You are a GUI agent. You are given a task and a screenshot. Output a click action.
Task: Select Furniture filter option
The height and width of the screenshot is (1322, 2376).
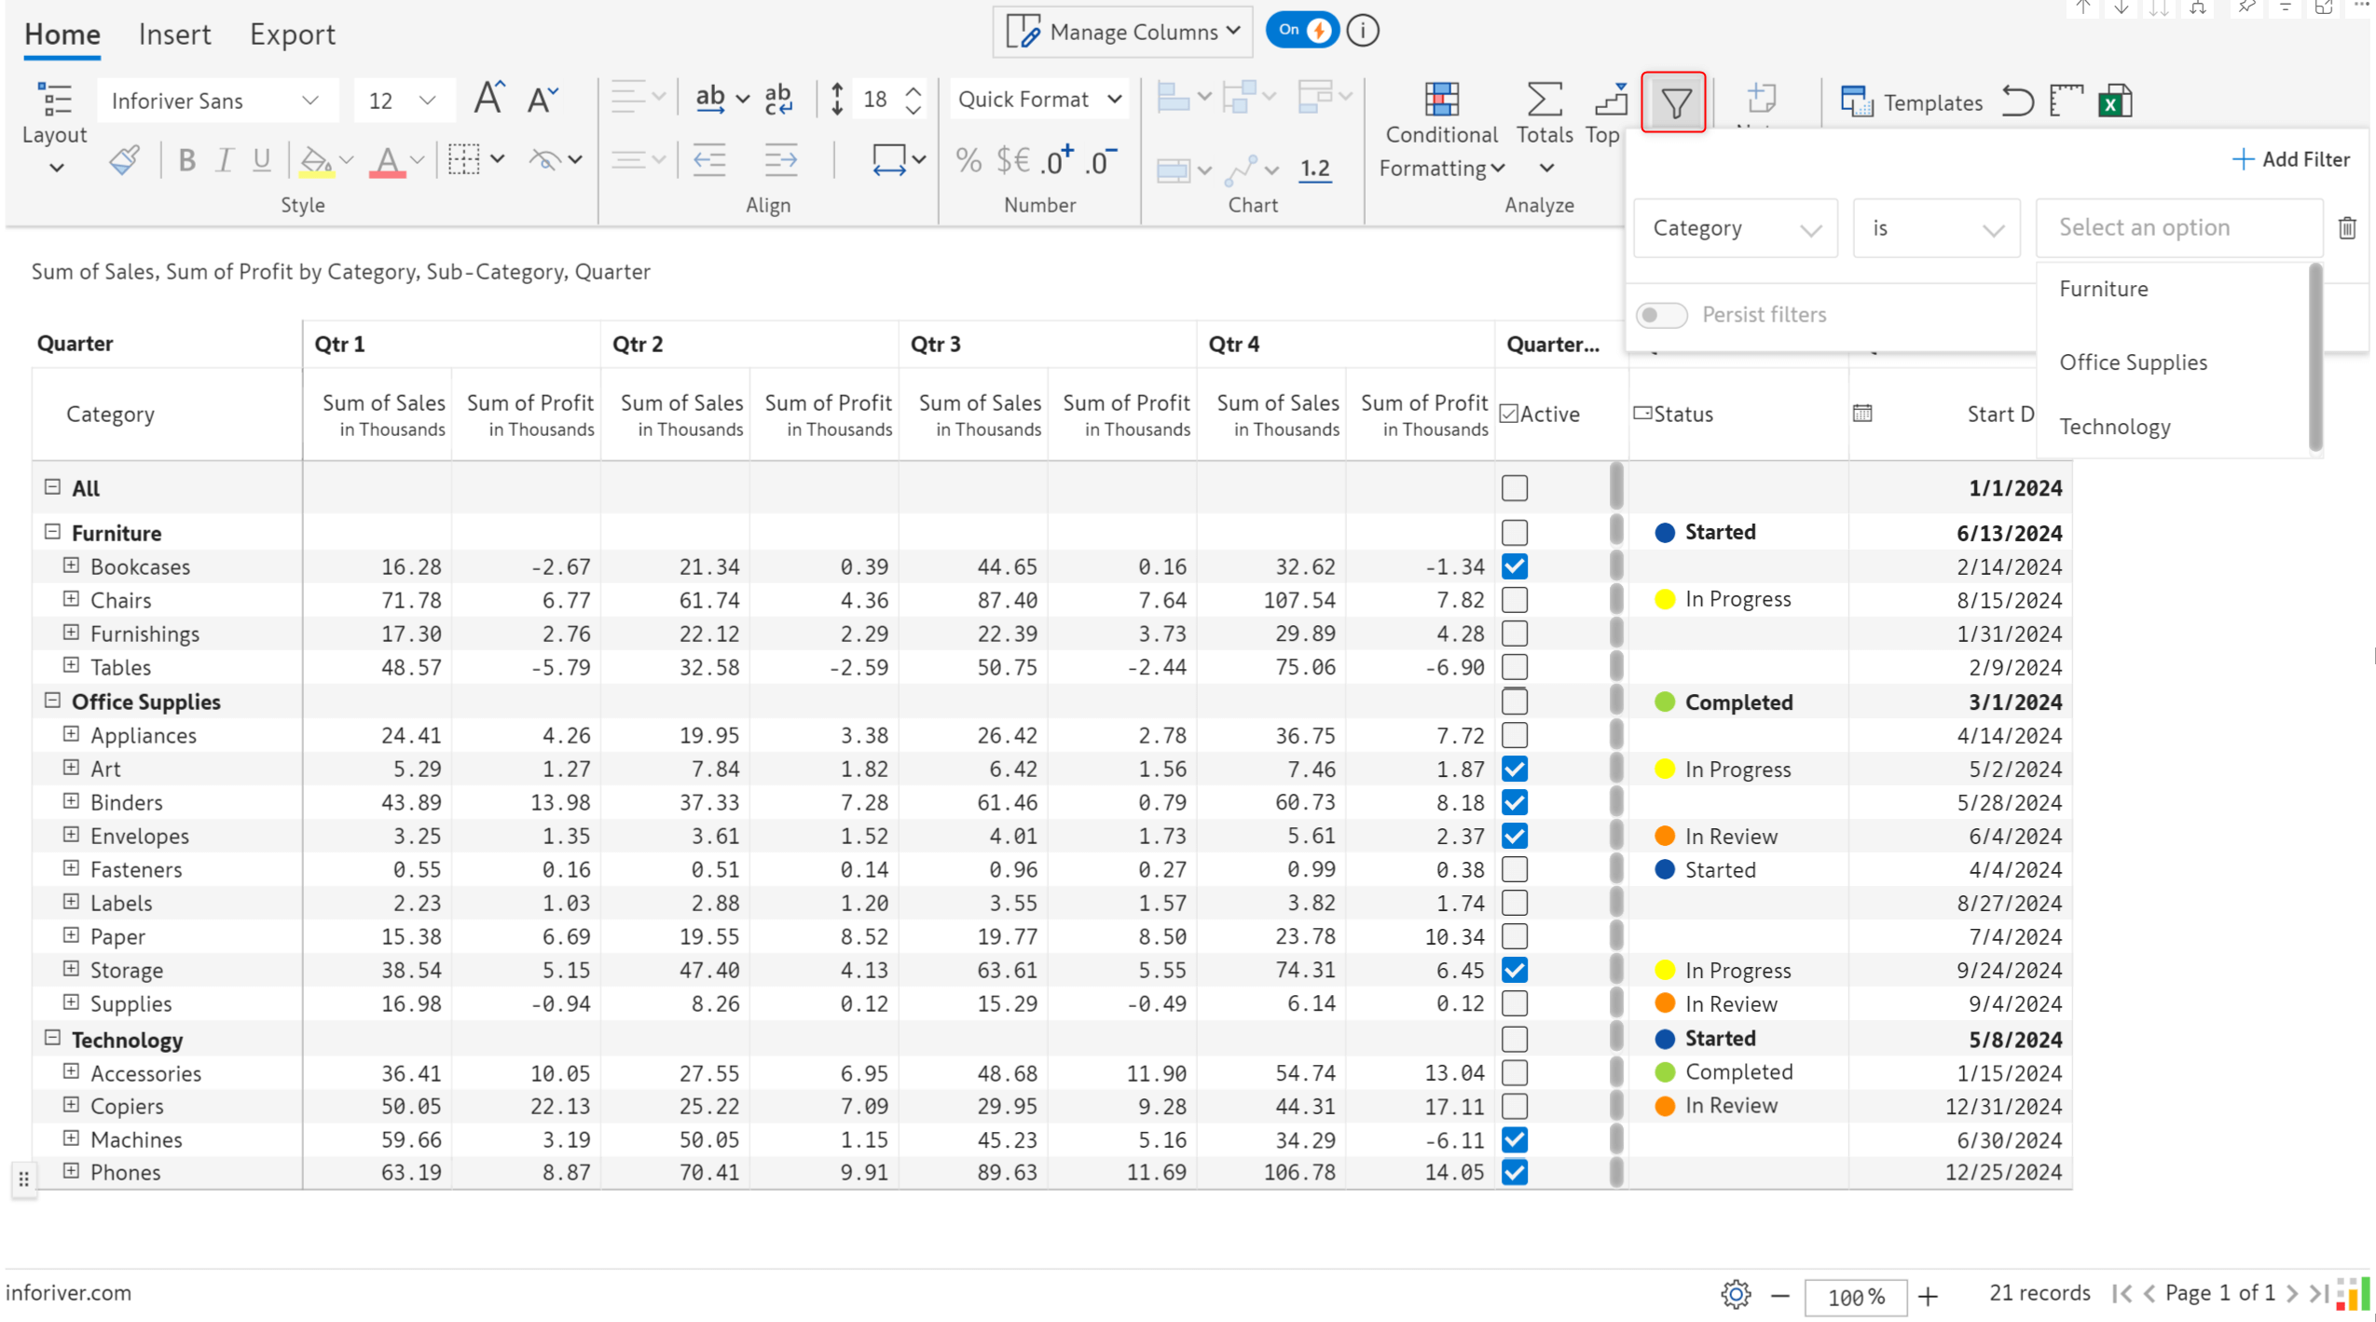click(x=2102, y=289)
